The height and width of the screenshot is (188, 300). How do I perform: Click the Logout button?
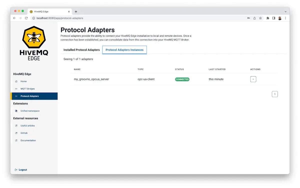[21, 170]
